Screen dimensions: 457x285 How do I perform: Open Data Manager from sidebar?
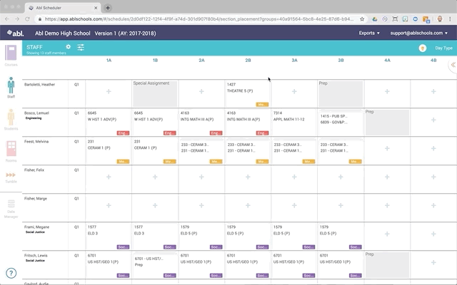pyautogui.click(x=11, y=207)
